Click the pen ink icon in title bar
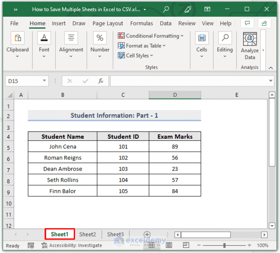Viewport: 280px width, 253px height. tap(188, 9)
